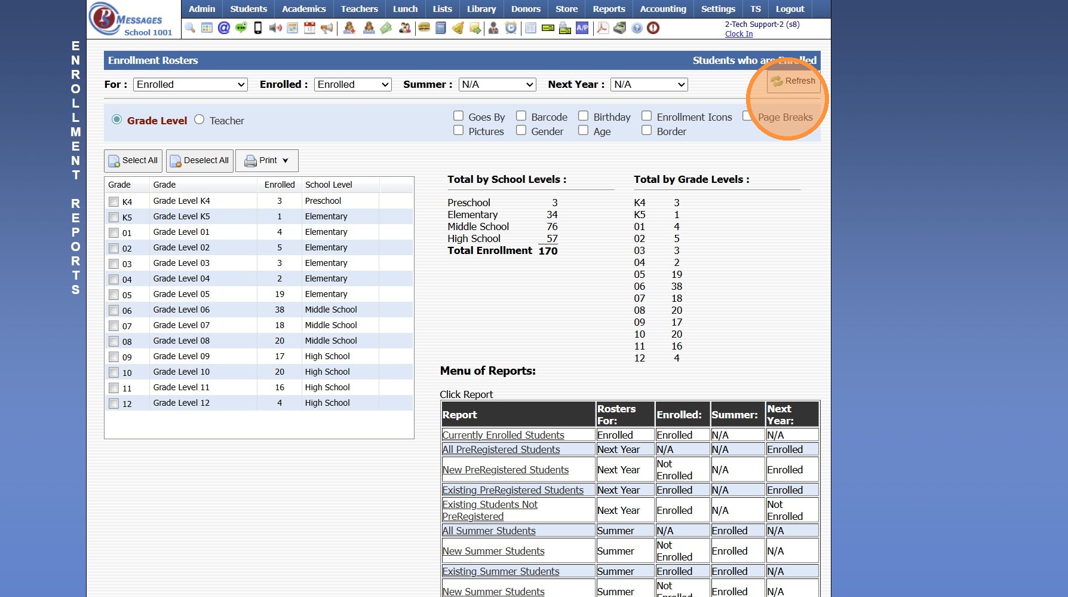The width and height of the screenshot is (1068, 597).
Task: Click the blue book icon
Action: [x=441, y=27]
